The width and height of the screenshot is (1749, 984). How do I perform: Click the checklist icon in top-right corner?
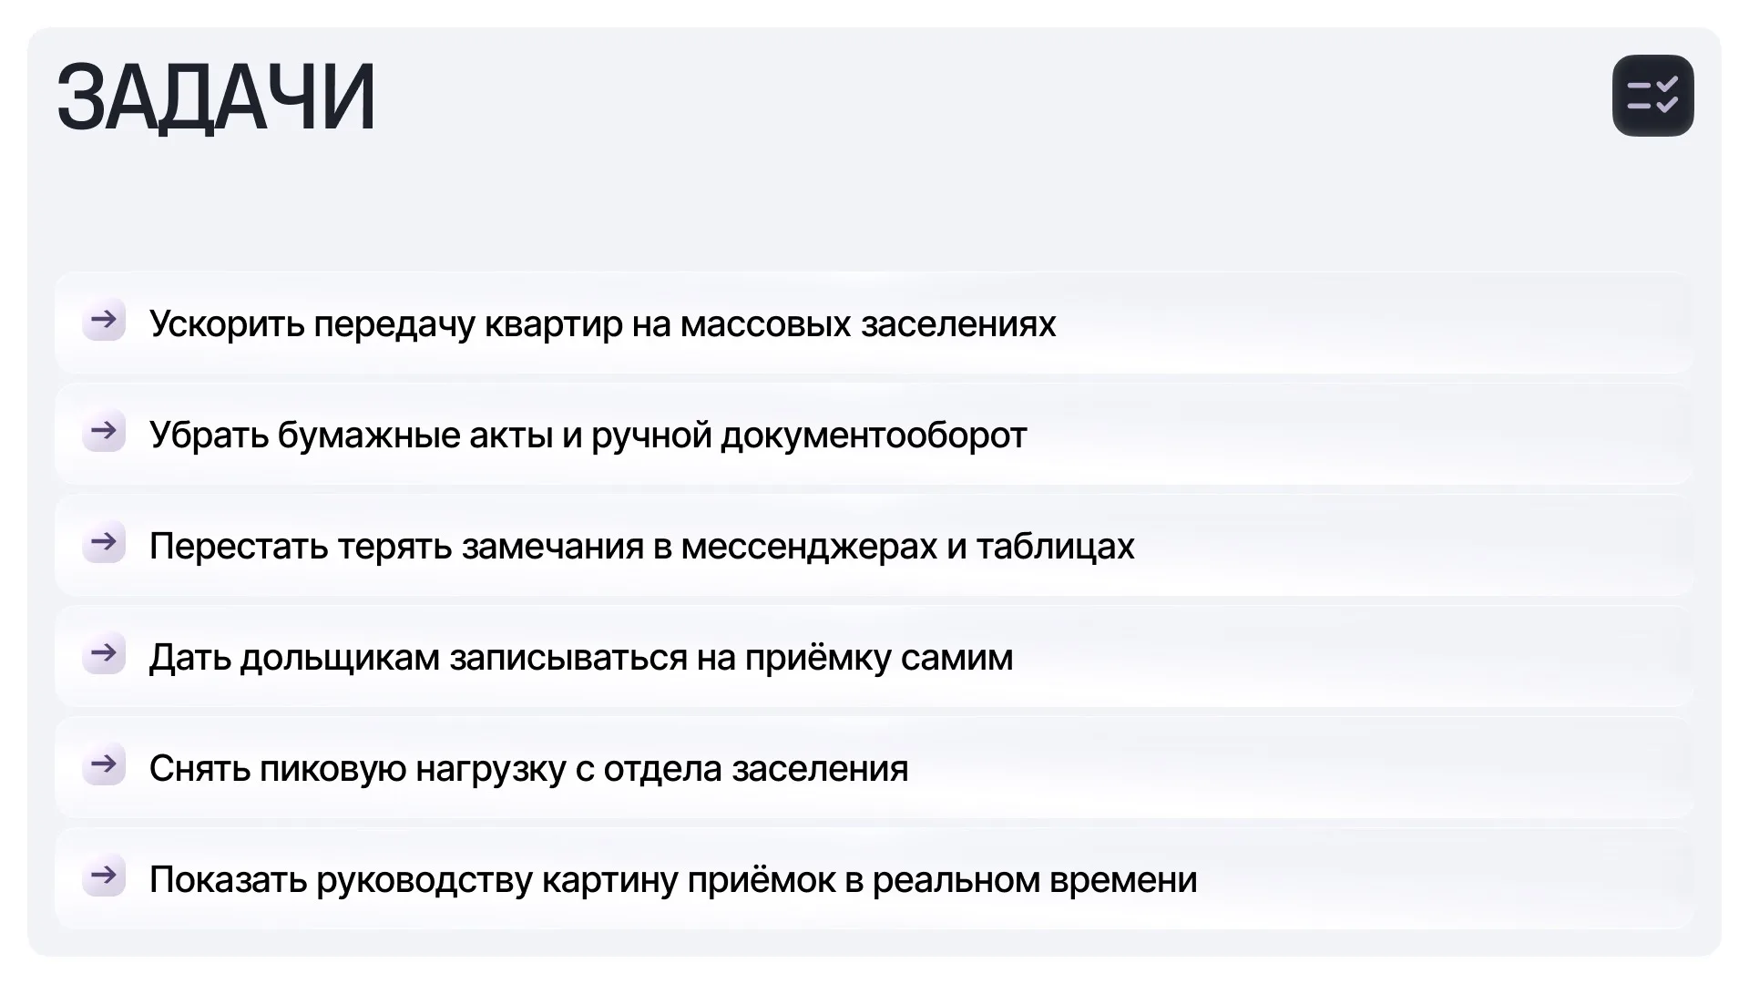tap(1652, 96)
